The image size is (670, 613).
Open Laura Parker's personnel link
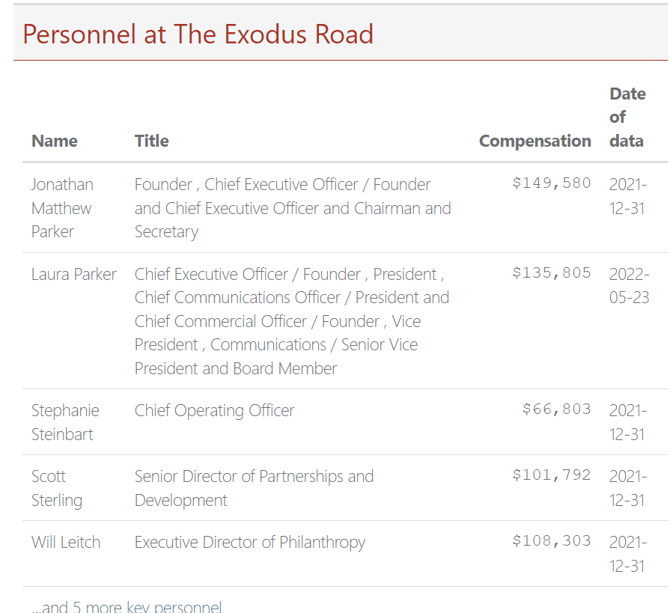click(x=73, y=274)
